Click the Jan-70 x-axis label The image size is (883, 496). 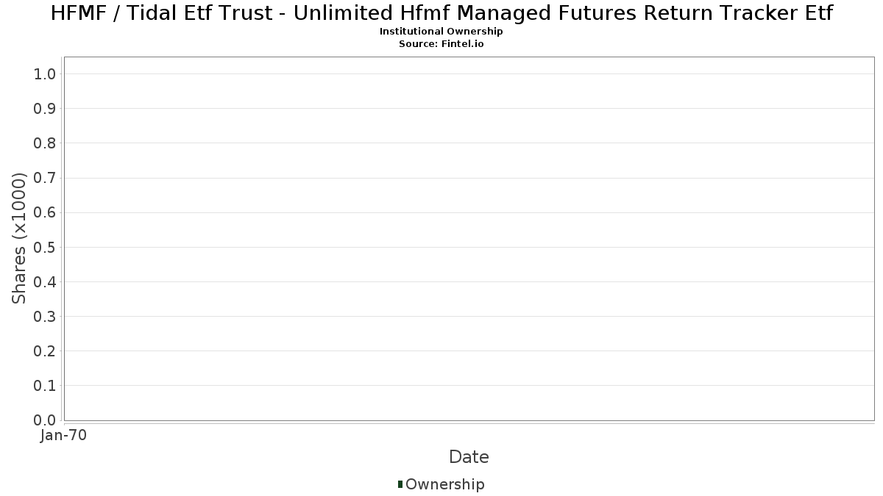coord(64,436)
